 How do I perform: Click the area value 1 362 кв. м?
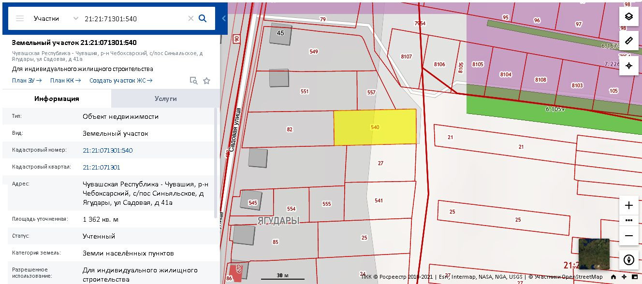101,219
